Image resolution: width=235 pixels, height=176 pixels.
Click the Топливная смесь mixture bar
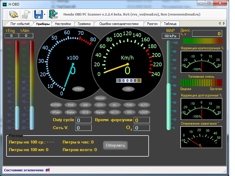201,83
